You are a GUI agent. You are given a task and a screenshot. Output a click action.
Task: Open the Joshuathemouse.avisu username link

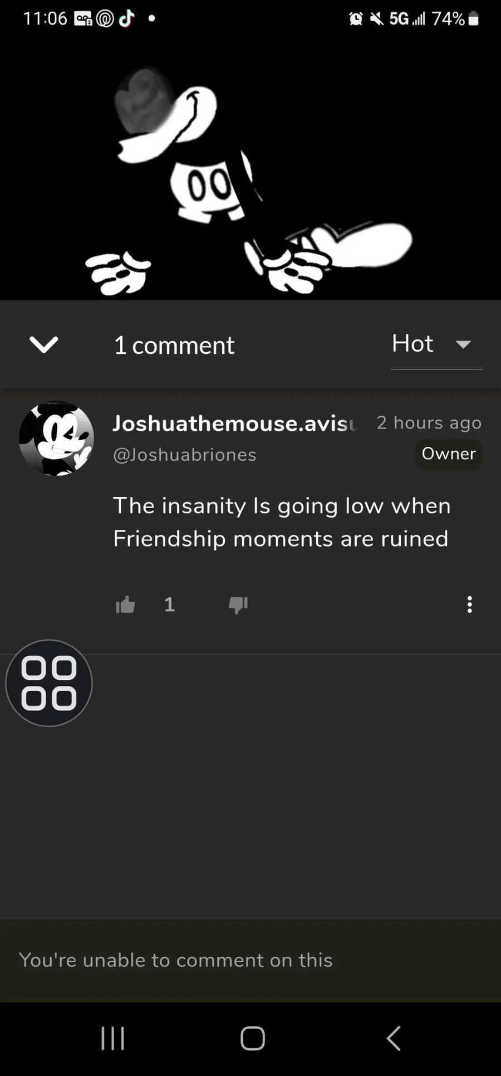(234, 423)
